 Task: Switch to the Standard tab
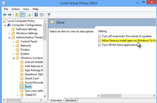pos(70,100)
